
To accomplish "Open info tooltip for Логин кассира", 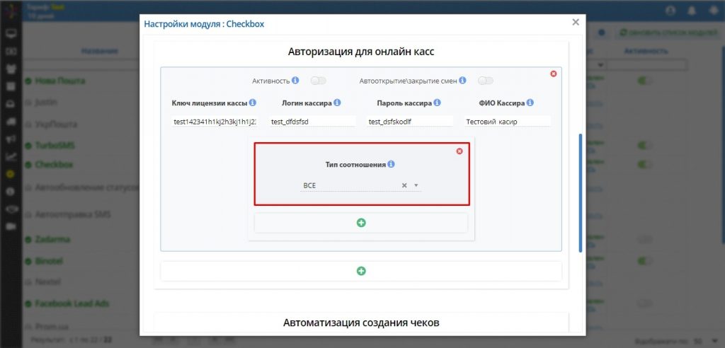I will pos(337,103).
